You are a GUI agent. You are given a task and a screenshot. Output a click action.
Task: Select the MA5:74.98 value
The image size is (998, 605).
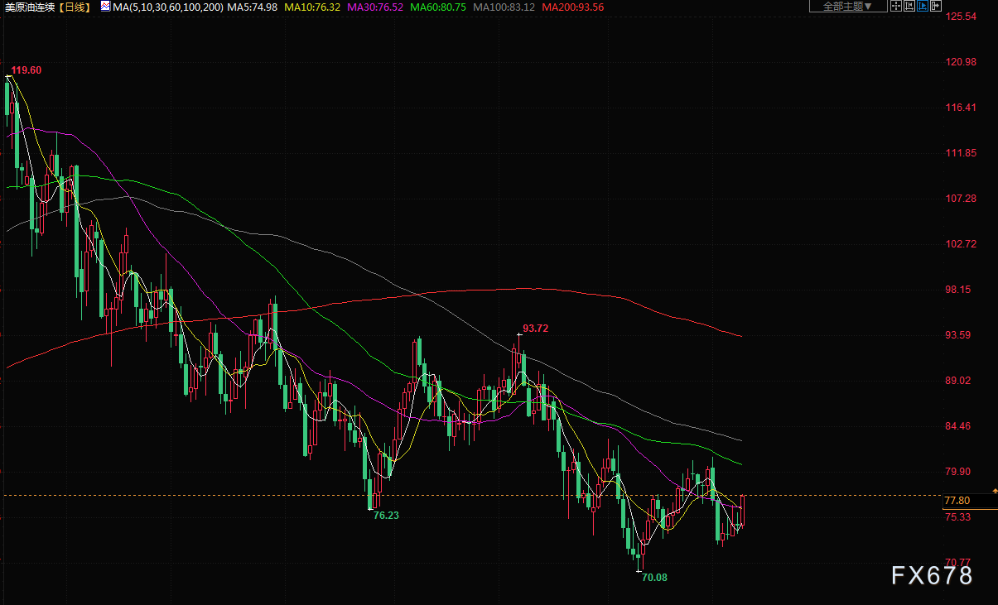(252, 7)
